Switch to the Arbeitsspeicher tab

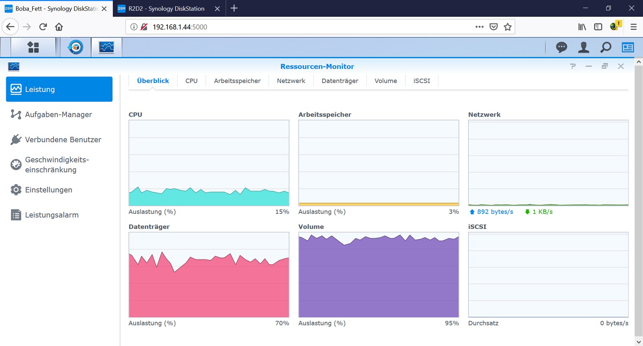click(x=237, y=81)
